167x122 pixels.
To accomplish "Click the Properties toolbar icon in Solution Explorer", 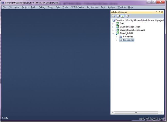I will click(113, 16).
